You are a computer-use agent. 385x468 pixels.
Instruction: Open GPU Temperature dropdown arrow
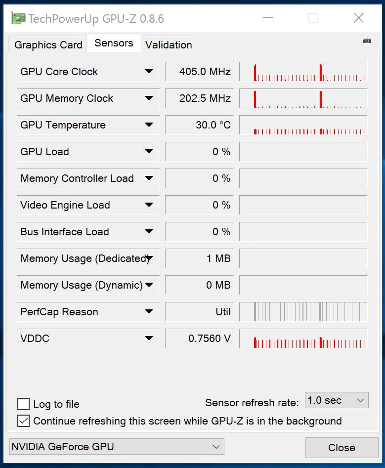pyautogui.click(x=149, y=125)
